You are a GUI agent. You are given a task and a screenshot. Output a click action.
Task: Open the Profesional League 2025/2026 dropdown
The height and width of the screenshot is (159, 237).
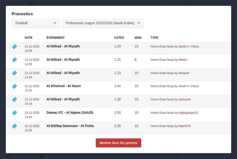pos(103,23)
